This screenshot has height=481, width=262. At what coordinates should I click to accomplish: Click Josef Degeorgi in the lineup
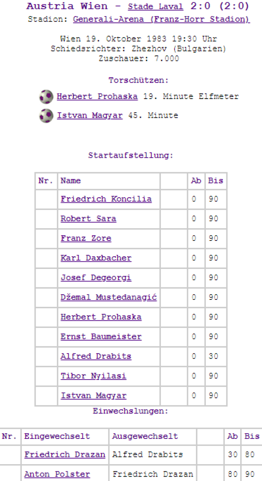point(96,277)
